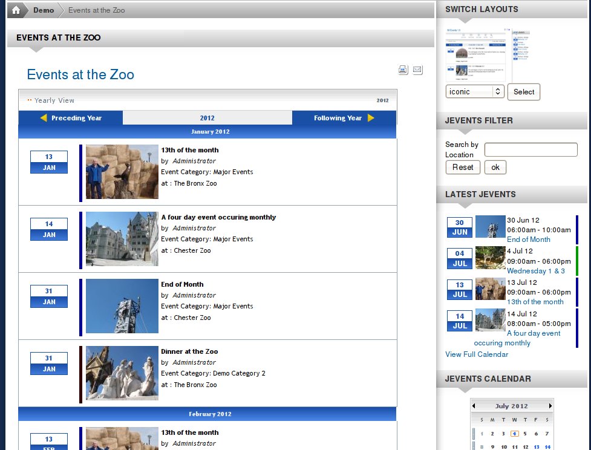Click the statue thumbnail for Dinner at the Zoo
This screenshot has width=591, height=450.
(122, 373)
